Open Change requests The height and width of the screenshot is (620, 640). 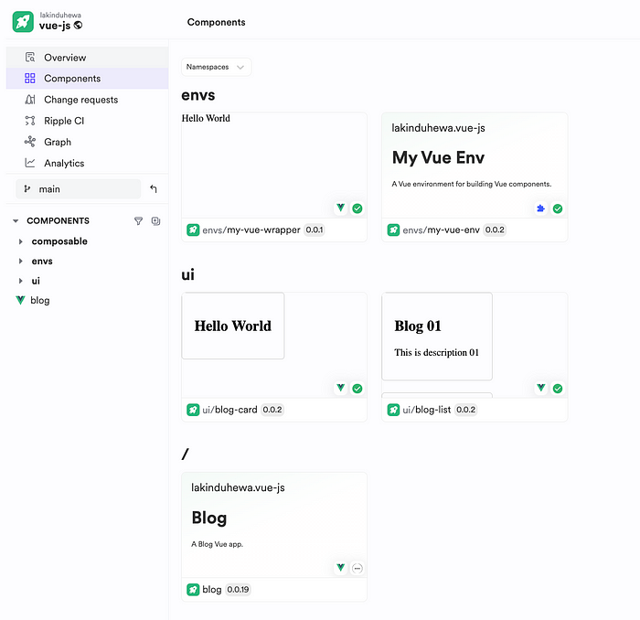[87, 100]
